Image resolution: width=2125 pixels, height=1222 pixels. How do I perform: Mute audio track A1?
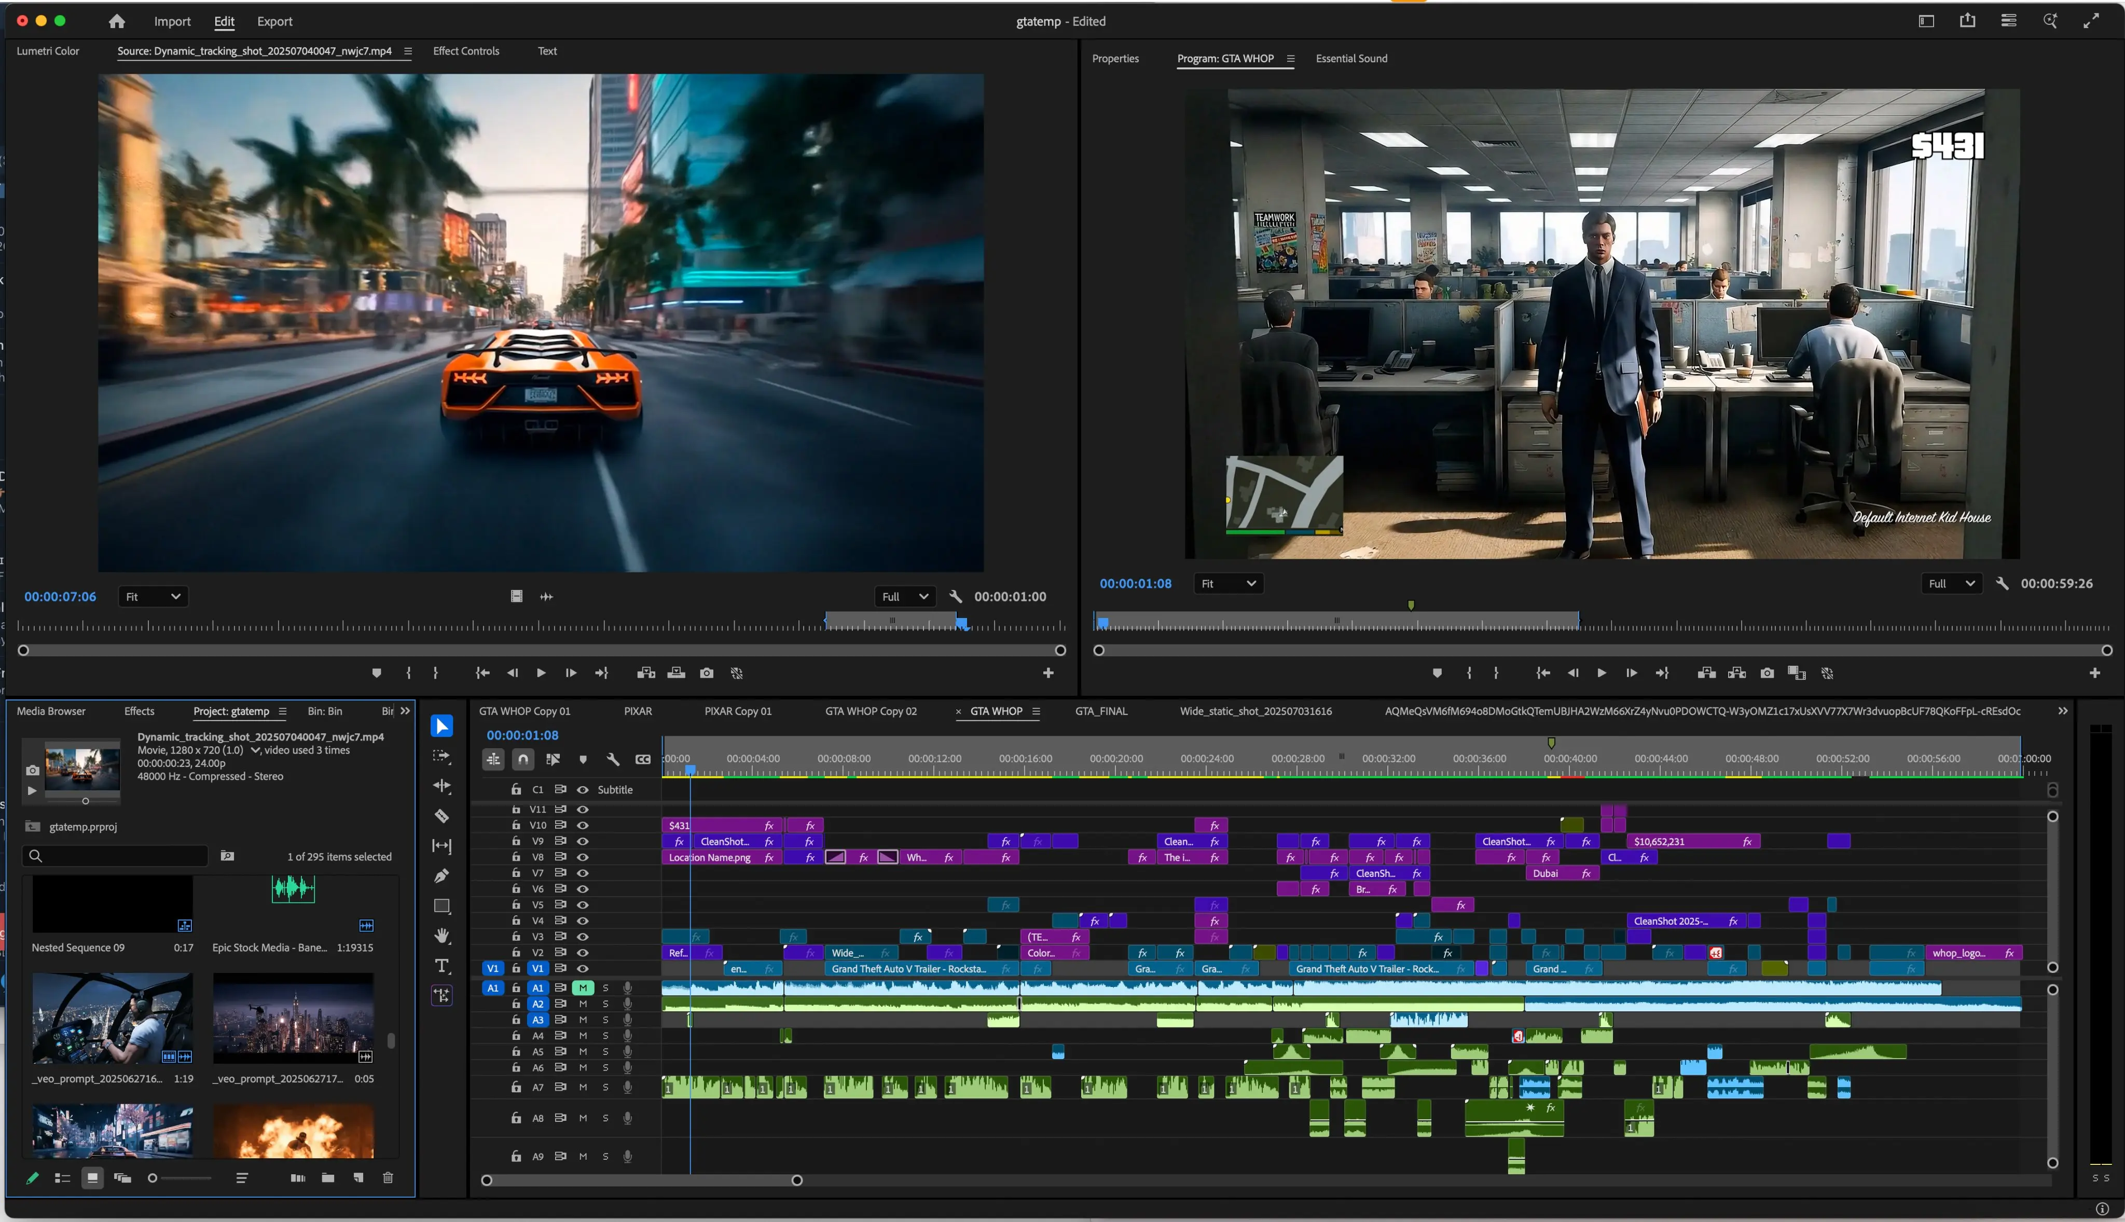tap(582, 988)
